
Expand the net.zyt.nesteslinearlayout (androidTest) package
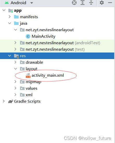[15, 43]
